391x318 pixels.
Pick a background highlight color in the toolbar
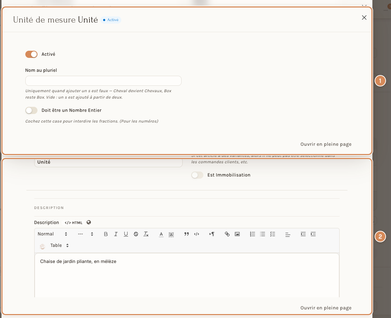point(171,234)
